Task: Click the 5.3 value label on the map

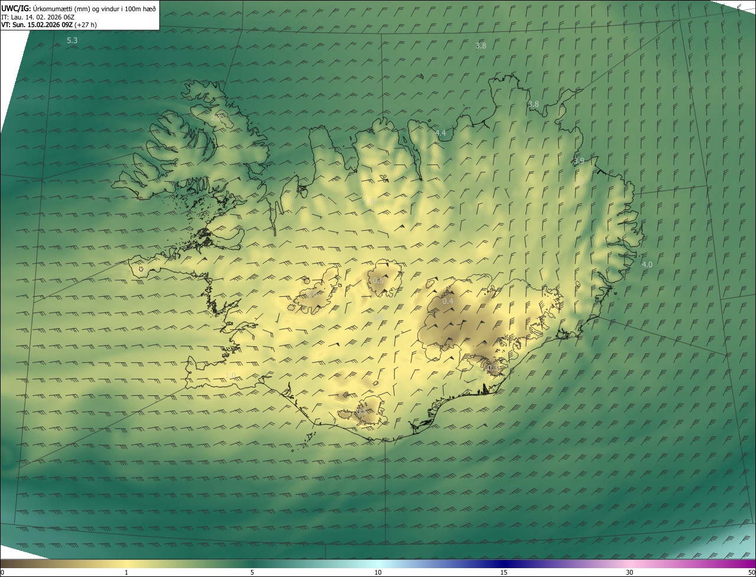Action: pos(72,41)
